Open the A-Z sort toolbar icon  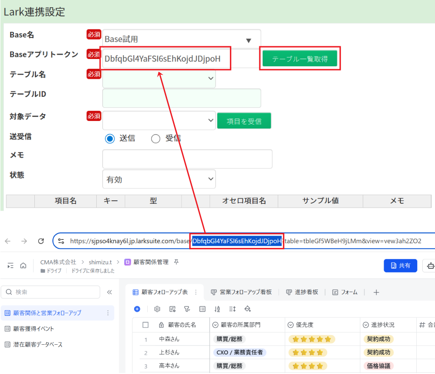[217, 309]
